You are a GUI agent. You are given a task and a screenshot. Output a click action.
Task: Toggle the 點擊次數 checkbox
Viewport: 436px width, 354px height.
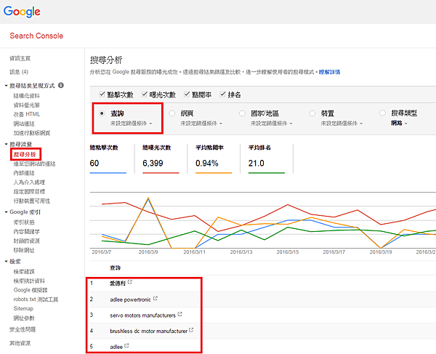point(102,94)
